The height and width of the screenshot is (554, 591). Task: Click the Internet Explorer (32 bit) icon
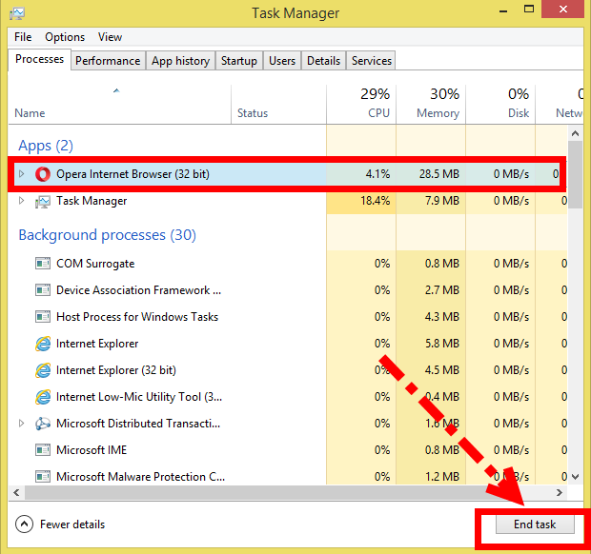43,370
